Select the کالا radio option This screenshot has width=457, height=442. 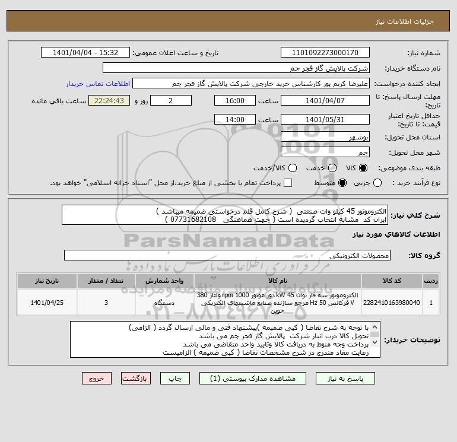tap(363, 168)
